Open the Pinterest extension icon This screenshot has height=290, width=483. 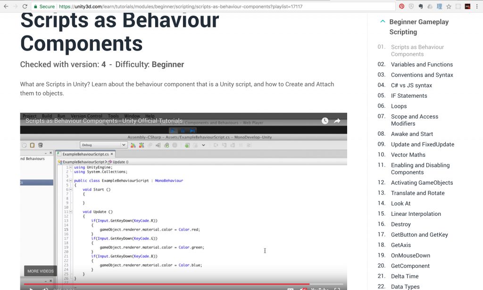click(402, 6)
